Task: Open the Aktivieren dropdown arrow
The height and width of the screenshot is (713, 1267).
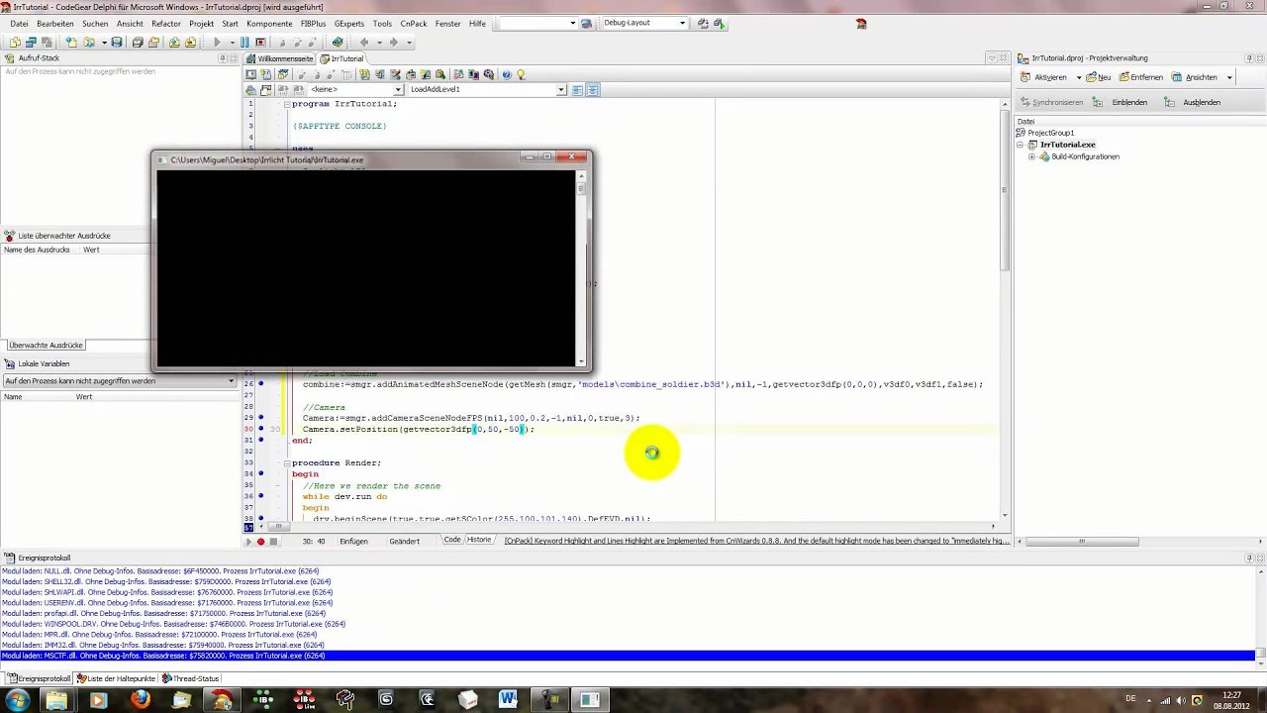Action: [1078, 77]
